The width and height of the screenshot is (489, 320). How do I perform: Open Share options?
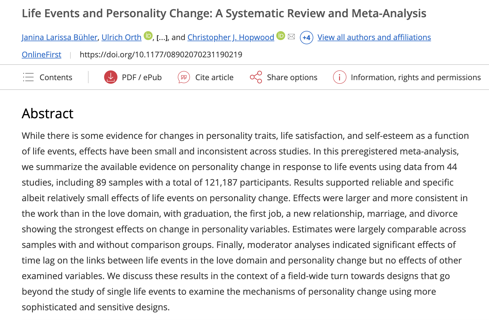coord(292,77)
